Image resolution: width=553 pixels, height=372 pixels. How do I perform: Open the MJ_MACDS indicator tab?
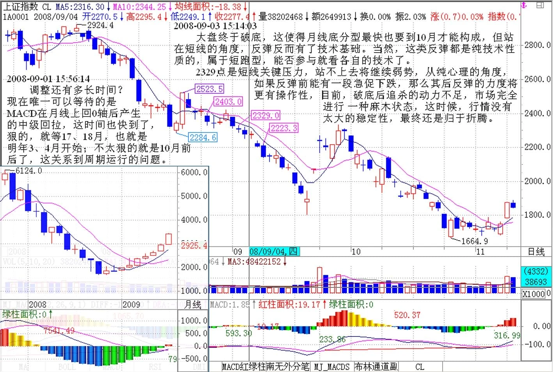[x=331, y=367]
